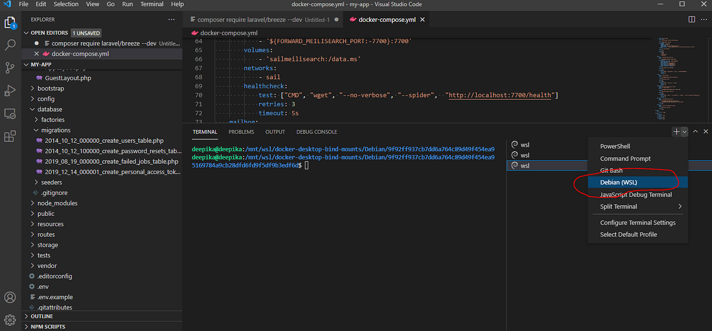Open the Source Control view
The image size is (712, 331).
point(10,68)
